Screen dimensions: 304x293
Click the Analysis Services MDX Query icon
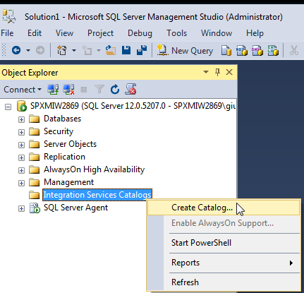coord(242,50)
